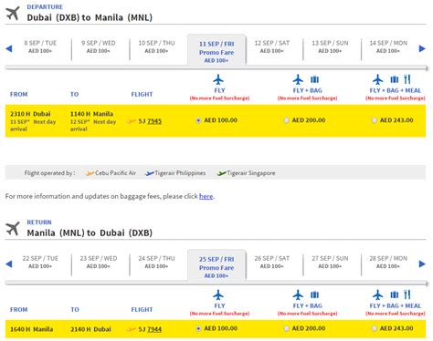Select AED 243.00 Fly+Bag+Meal fare for flight 7944
The height and width of the screenshot is (341, 433).
(375, 328)
